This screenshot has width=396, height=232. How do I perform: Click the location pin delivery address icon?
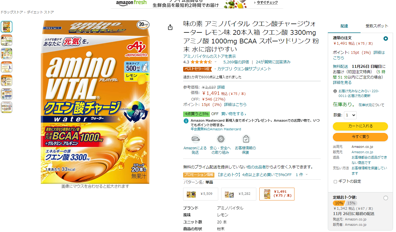click(335, 91)
